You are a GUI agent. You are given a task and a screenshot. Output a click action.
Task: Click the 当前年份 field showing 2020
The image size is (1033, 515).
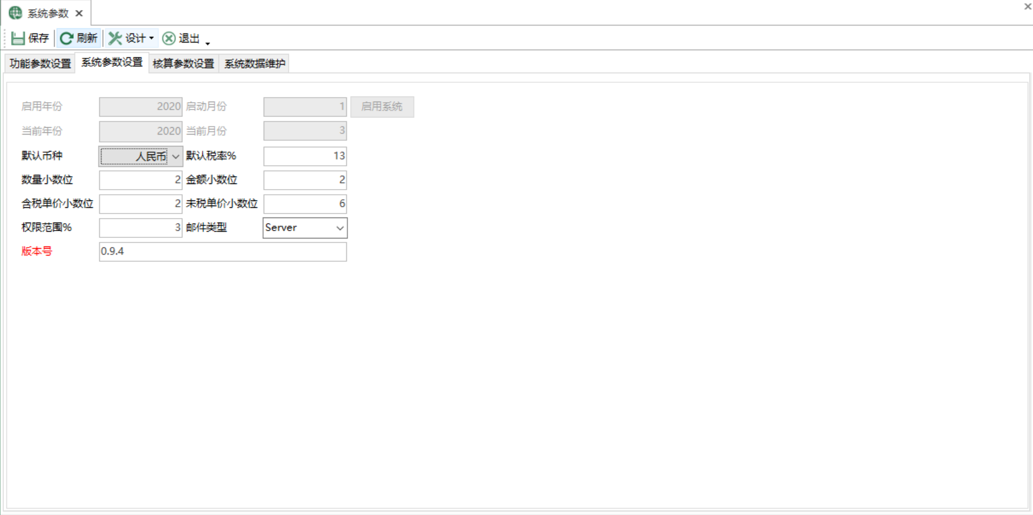[x=140, y=131]
